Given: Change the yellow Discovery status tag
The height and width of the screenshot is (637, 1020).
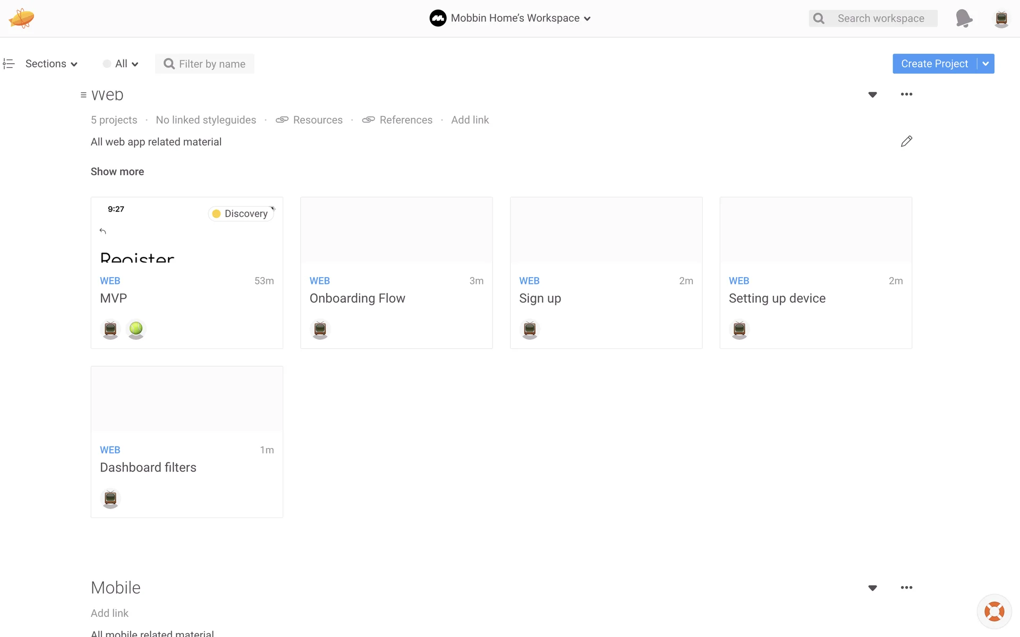Looking at the screenshot, I should click(241, 213).
